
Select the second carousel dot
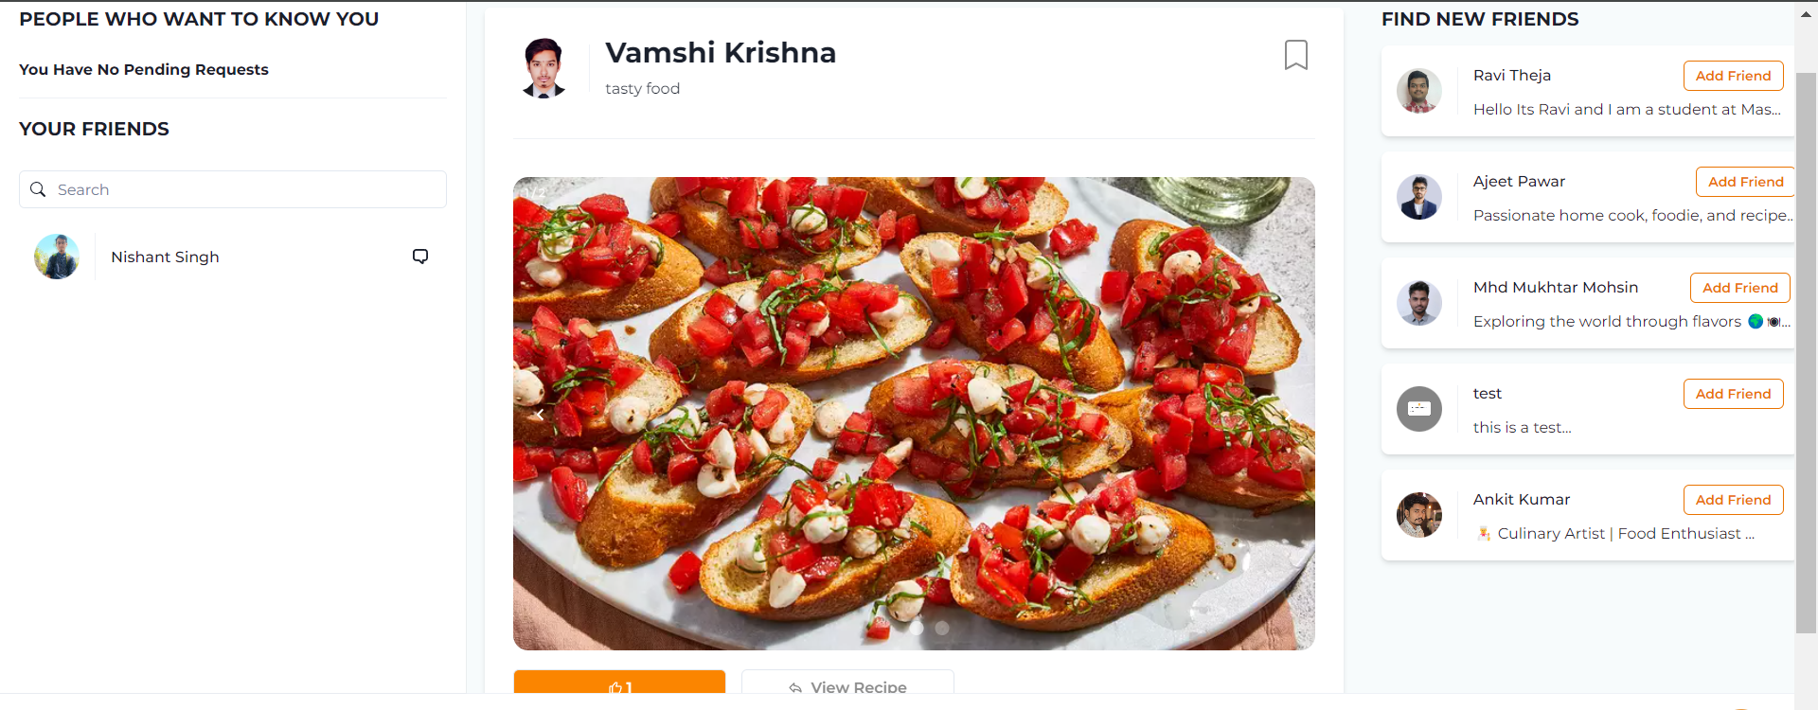coord(941,628)
